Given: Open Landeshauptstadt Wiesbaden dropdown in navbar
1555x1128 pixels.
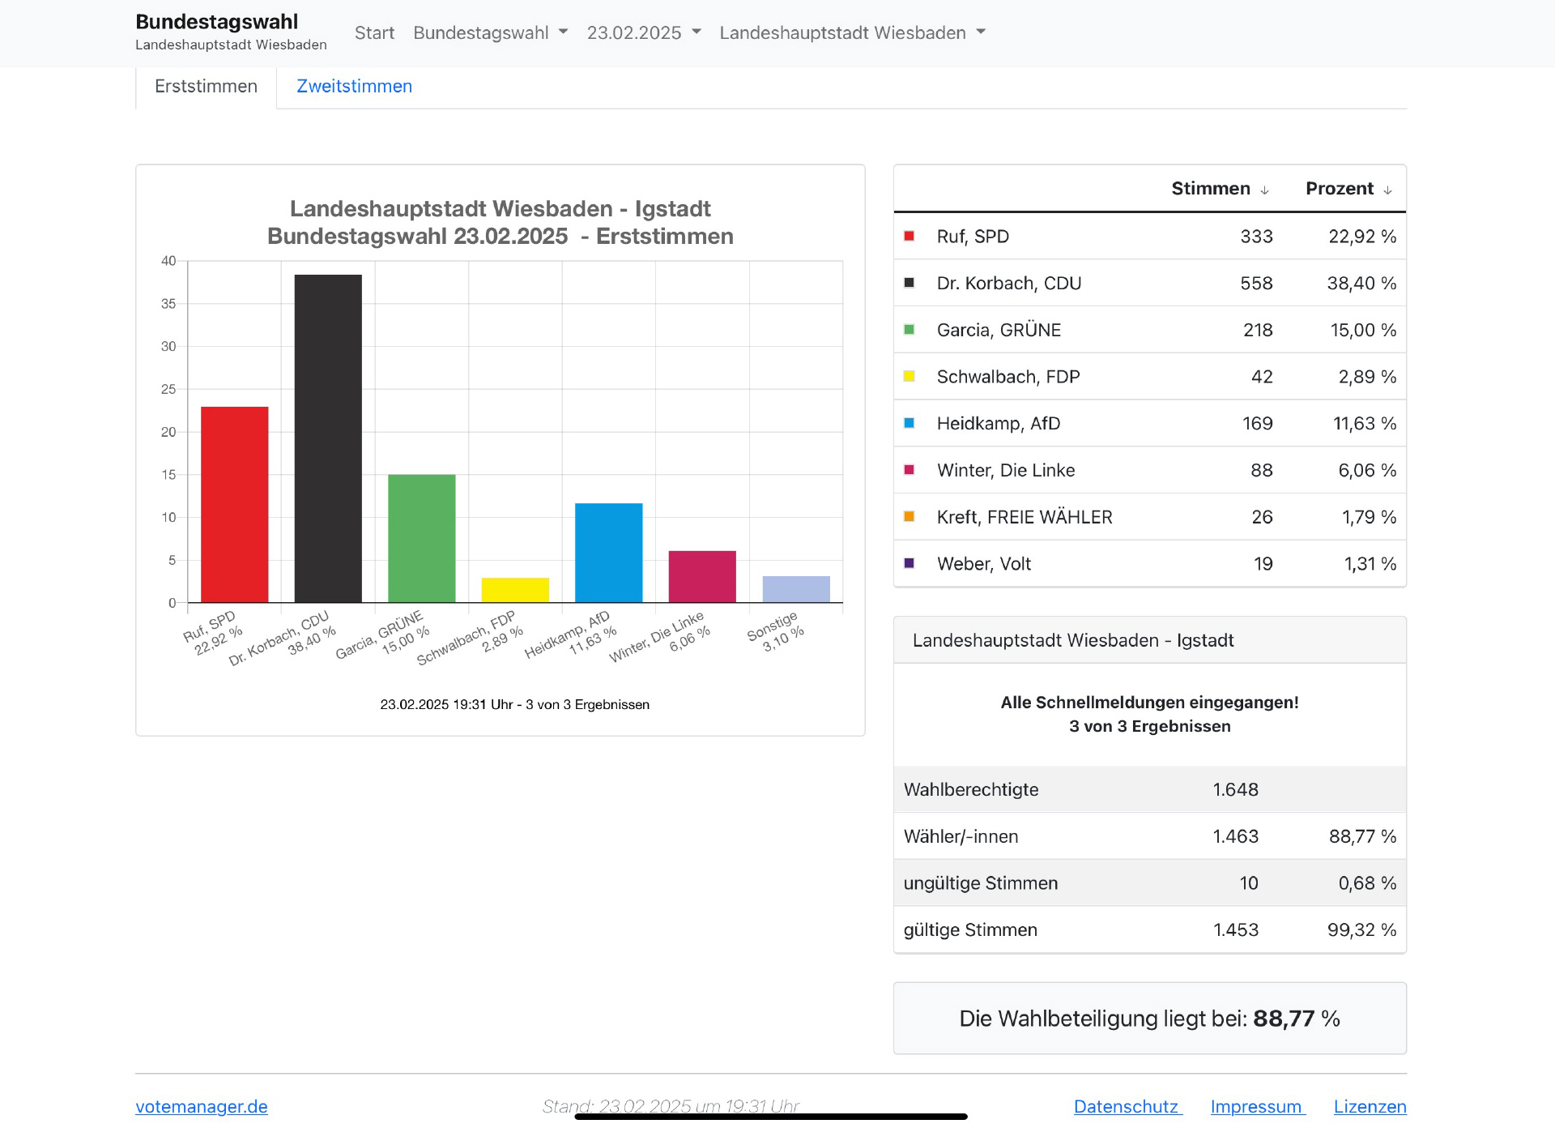Looking at the screenshot, I should coord(852,32).
